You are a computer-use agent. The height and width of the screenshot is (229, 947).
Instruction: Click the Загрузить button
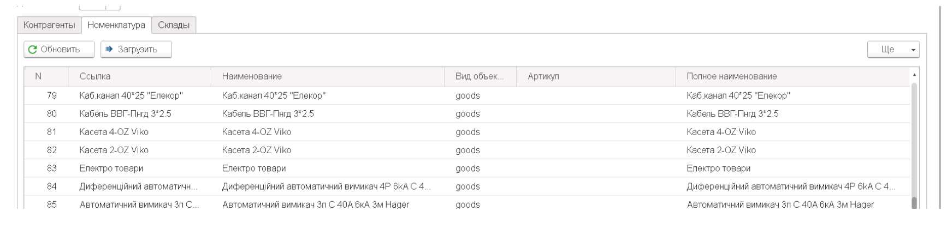(x=136, y=50)
